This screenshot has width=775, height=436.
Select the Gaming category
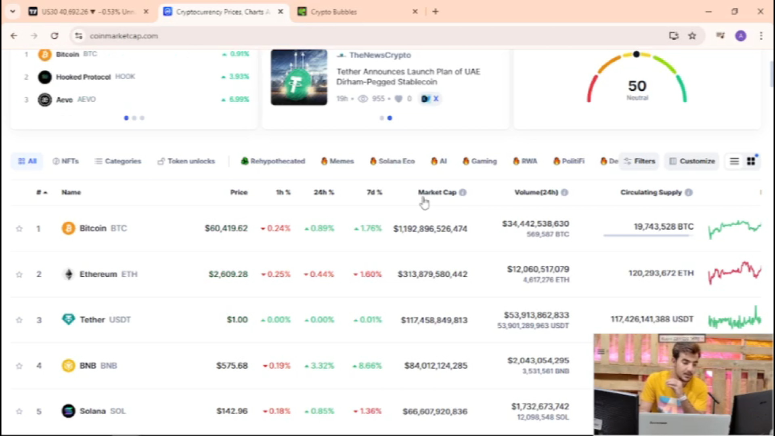(x=480, y=161)
